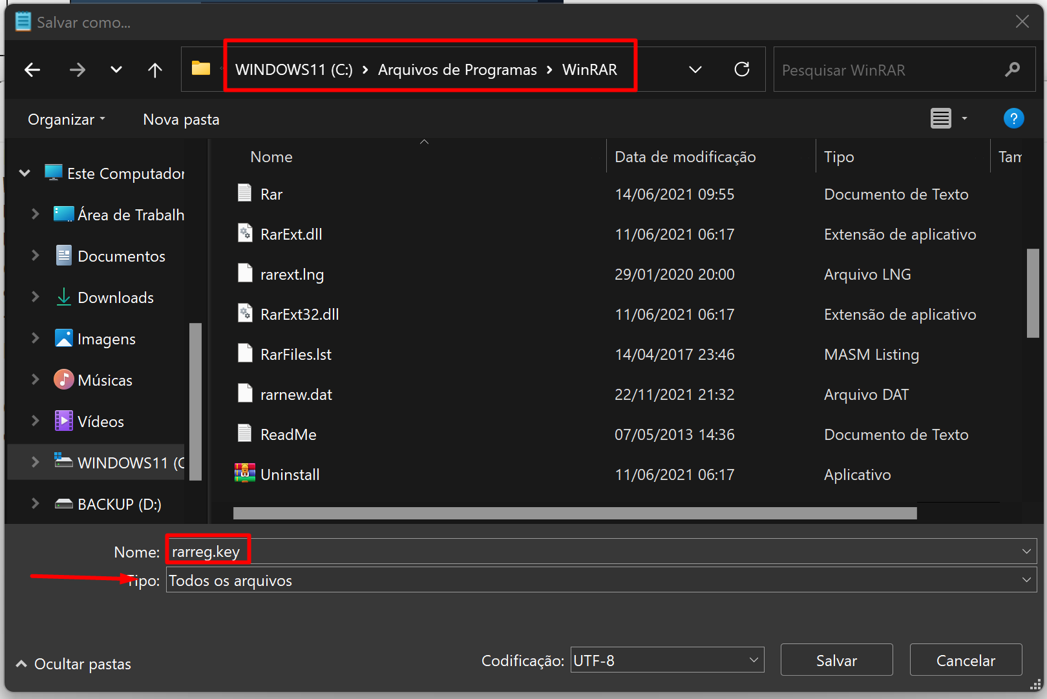Open Codificação UTF-8 dropdown
Screen dimensions: 1047x699
click(x=667, y=660)
